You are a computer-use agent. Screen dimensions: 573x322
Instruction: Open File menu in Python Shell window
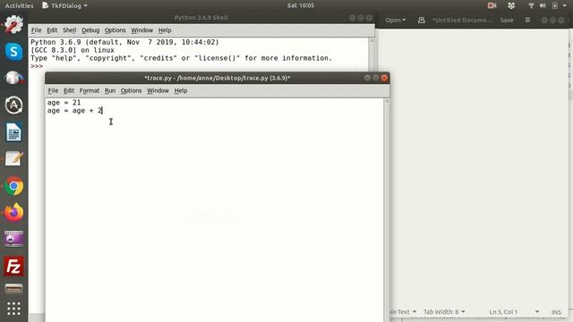click(36, 30)
